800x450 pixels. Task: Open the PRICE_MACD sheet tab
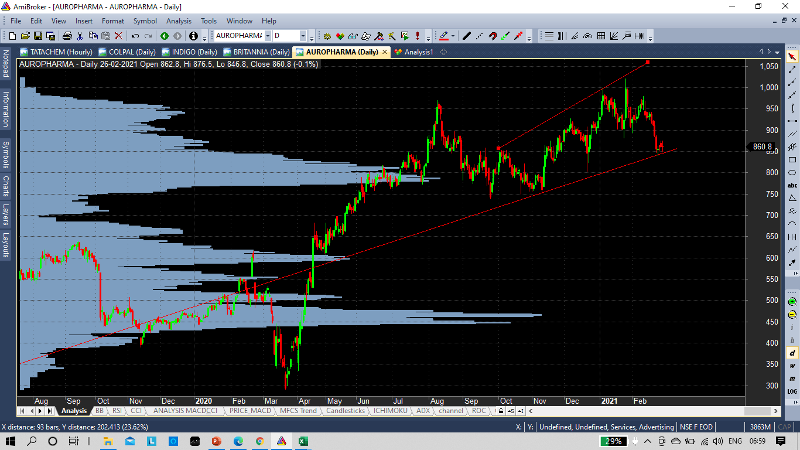click(251, 411)
